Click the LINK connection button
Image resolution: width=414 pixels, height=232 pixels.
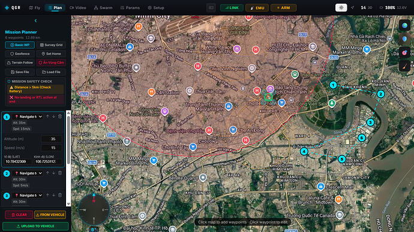tap(232, 8)
